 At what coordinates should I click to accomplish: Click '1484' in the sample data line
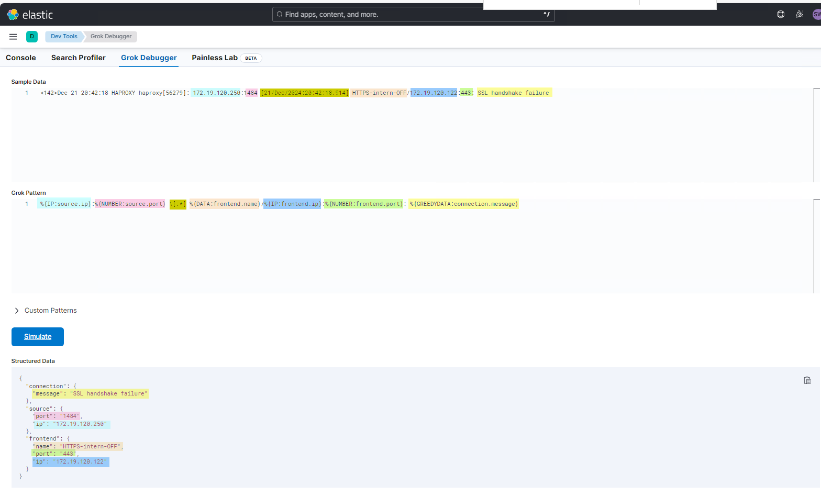pos(251,93)
